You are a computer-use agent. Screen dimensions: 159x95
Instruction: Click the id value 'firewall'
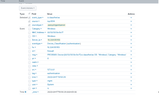50,51
